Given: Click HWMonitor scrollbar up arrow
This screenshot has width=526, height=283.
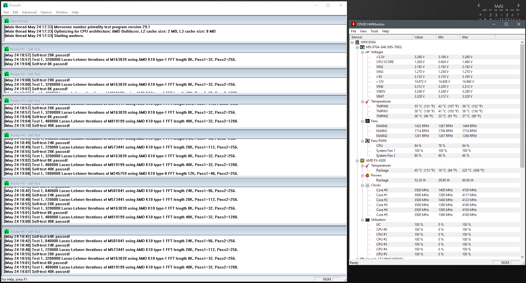Looking at the screenshot, I should [x=522, y=42].
